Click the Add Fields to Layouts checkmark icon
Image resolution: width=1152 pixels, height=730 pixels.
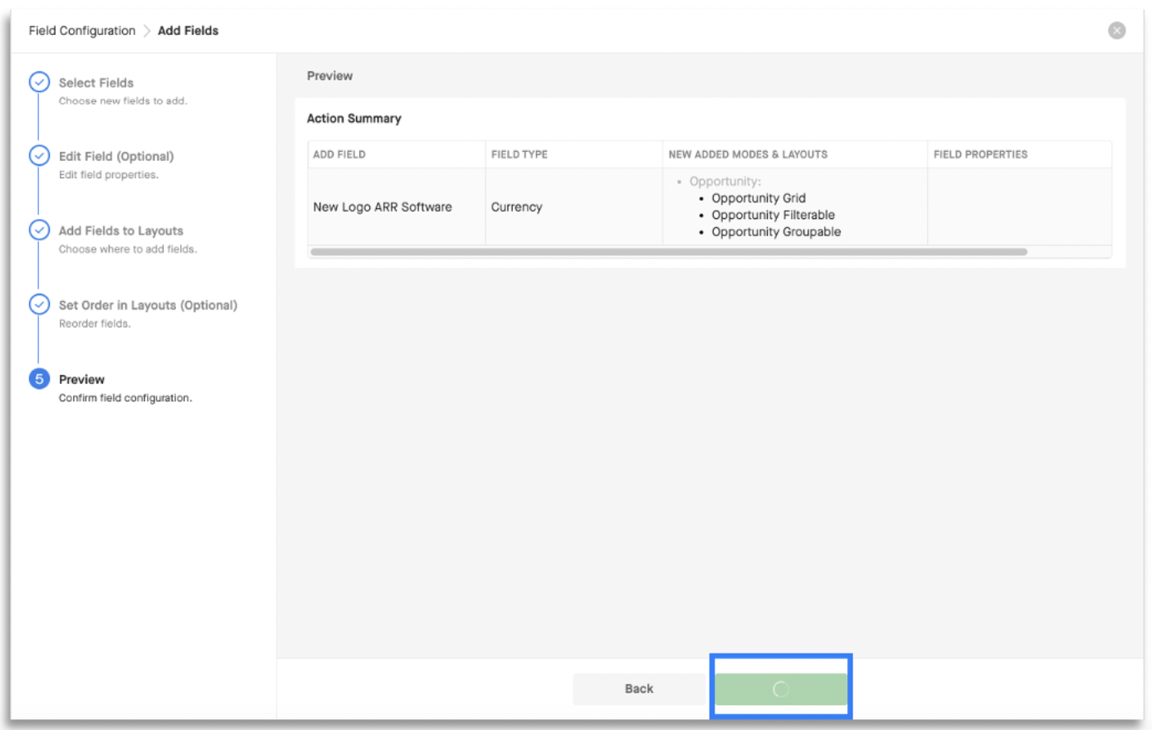click(x=39, y=230)
